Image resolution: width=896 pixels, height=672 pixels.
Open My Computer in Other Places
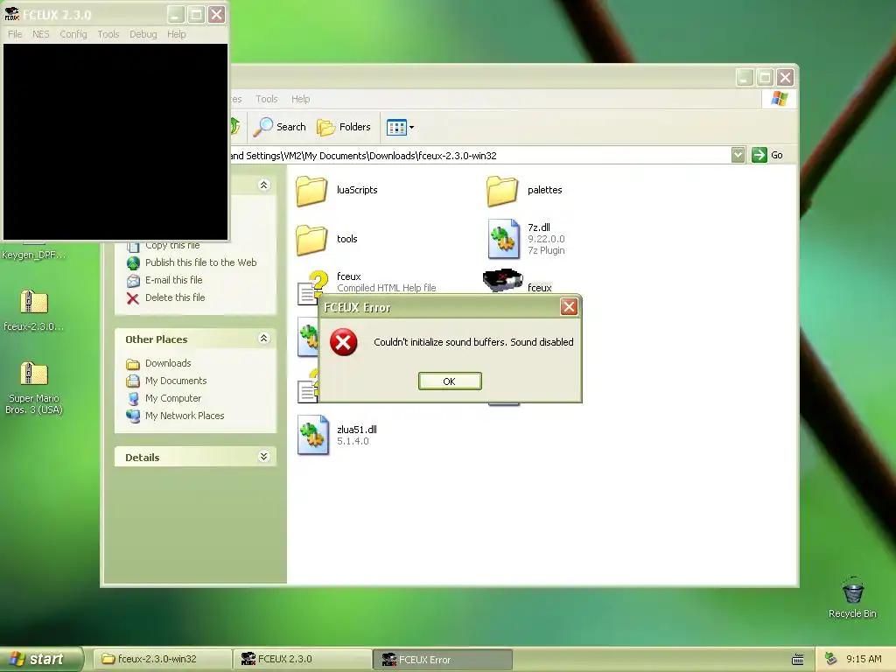(173, 398)
